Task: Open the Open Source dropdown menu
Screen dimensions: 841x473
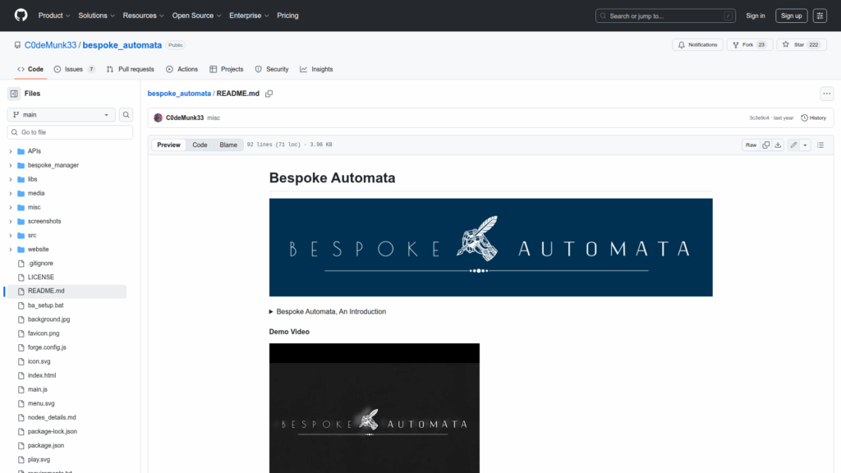Action: pyautogui.click(x=196, y=16)
